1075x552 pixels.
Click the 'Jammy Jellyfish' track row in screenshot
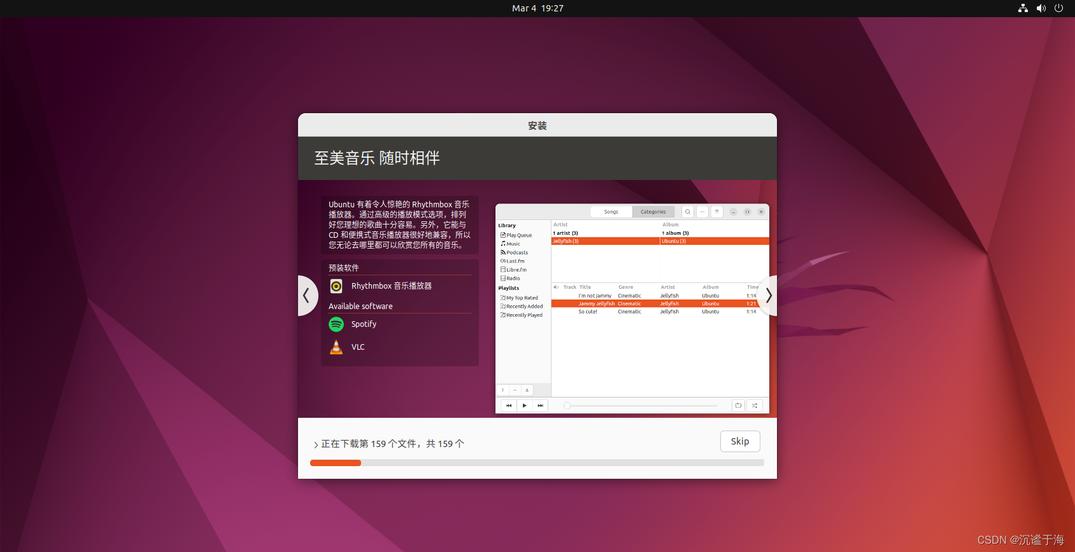point(660,304)
